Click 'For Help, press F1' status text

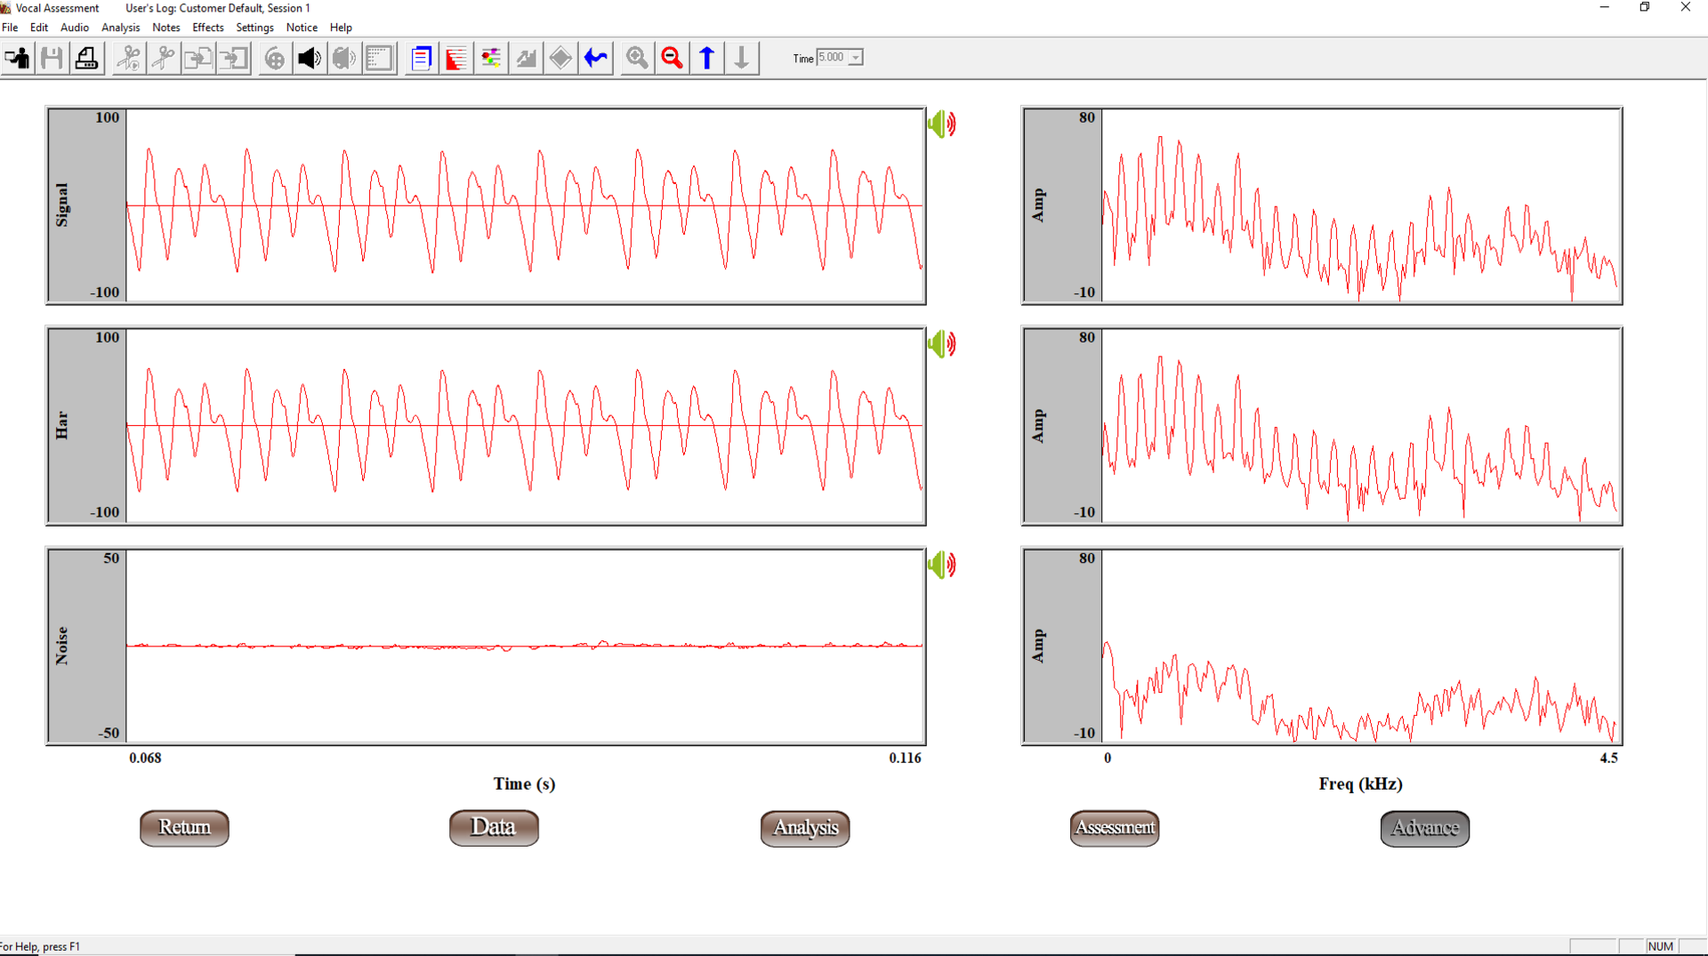tap(40, 946)
